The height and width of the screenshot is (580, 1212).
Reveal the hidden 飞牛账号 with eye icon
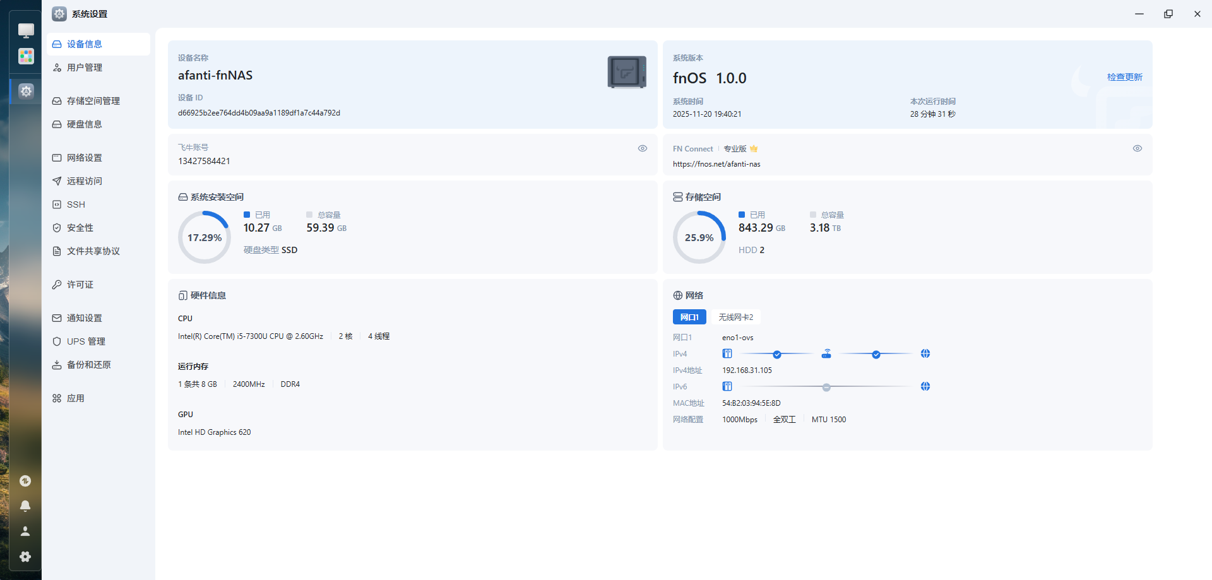(643, 148)
